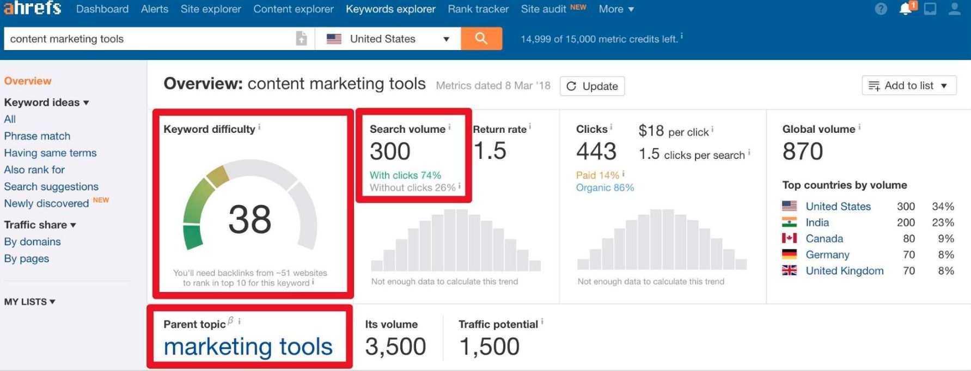Click Germany in top countries list

(827, 255)
